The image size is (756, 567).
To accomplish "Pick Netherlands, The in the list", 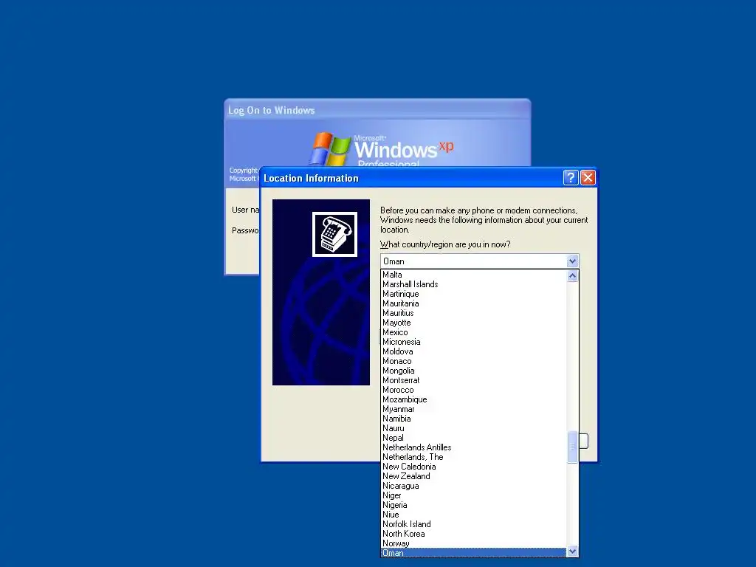I will 473,457.
